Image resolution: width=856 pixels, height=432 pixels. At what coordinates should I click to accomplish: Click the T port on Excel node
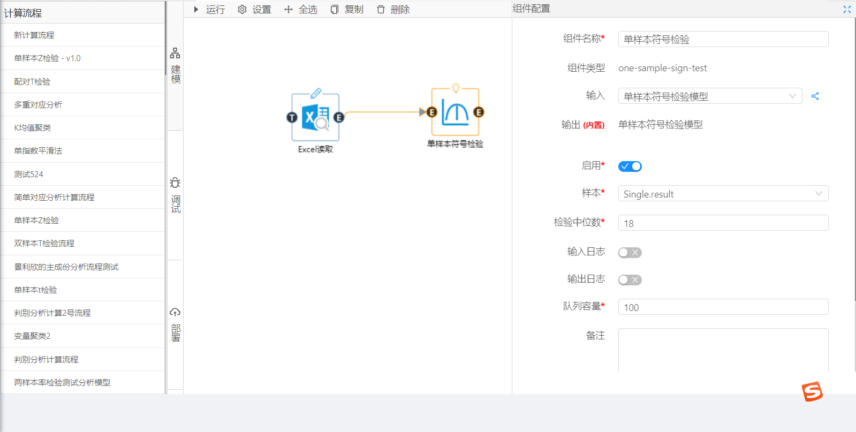coord(292,117)
